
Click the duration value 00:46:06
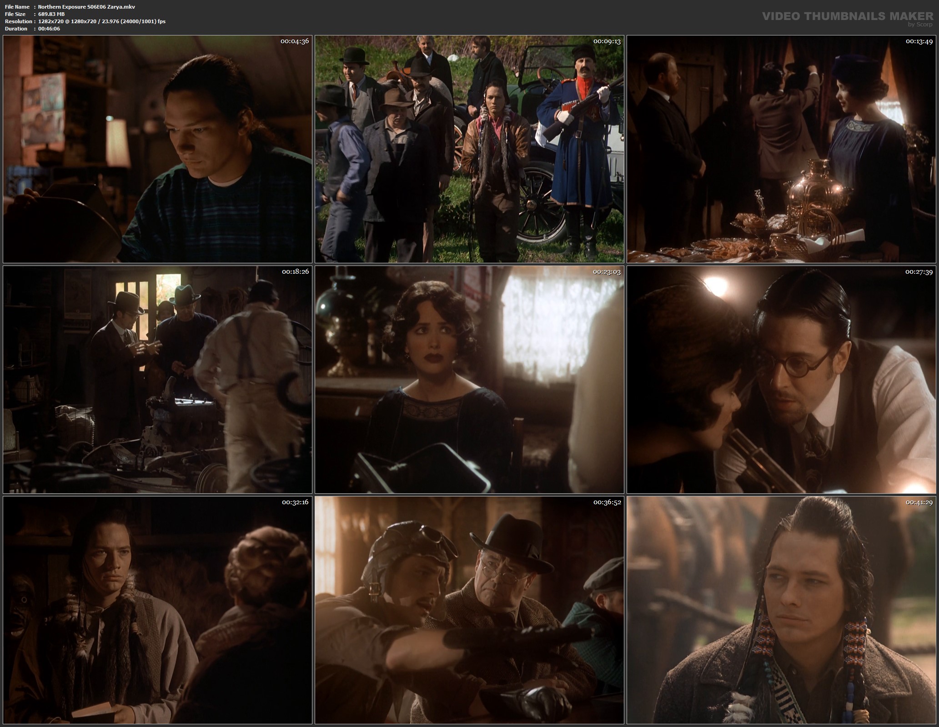[x=49, y=29]
